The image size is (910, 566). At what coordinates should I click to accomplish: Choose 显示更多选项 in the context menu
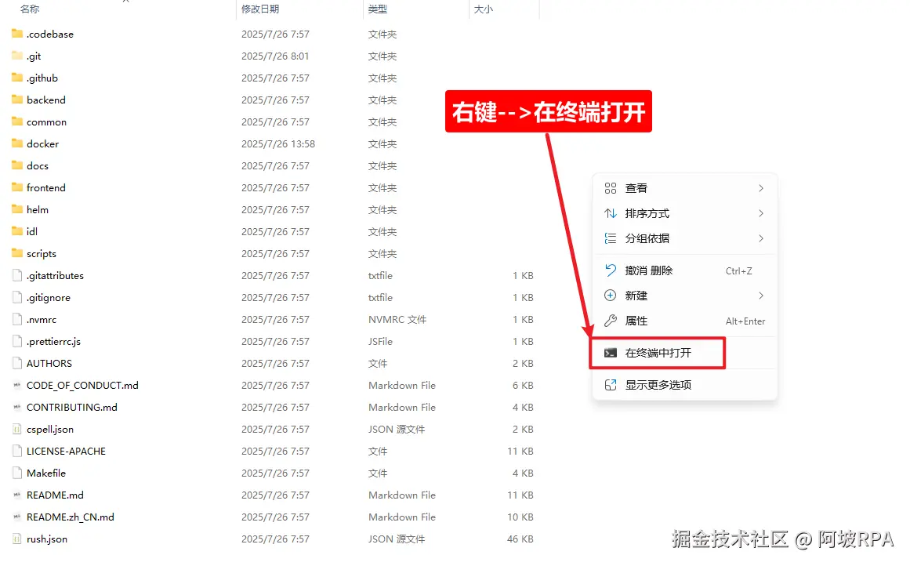[684, 385]
